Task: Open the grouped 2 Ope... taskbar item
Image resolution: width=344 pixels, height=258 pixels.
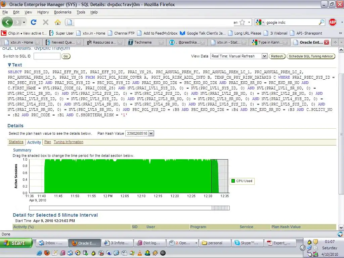Action: 182,243
